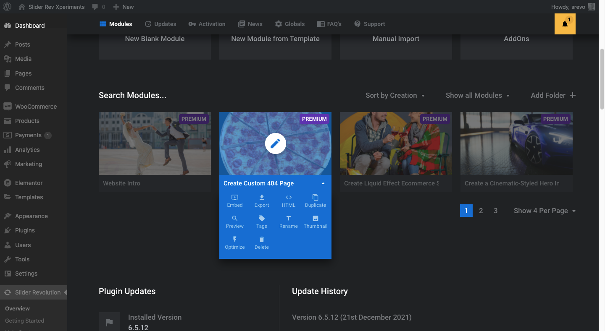Open the Activation tab
The height and width of the screenshot is (331, 605).
[207, 24]
